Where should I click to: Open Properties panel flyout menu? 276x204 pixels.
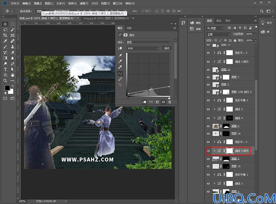(175, 28)
